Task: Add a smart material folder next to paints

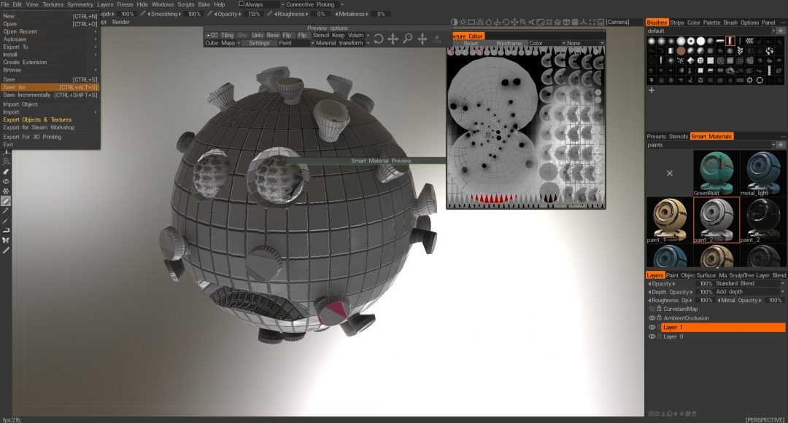Action: click(x=781, y=145)
